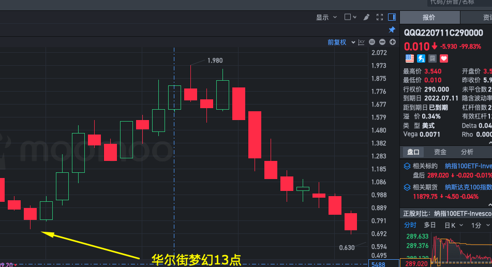492x267 pixels.
Task: Click the layers icon beside 相关期货
Action: (407, 187)
